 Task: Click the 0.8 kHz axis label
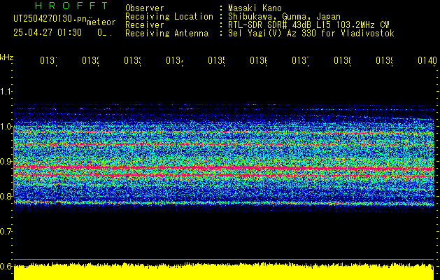point(6,196)
